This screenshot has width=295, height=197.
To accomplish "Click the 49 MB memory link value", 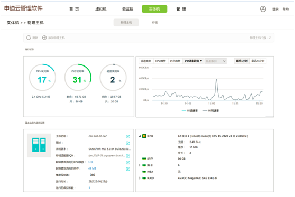I will click(x=92, y=168).
